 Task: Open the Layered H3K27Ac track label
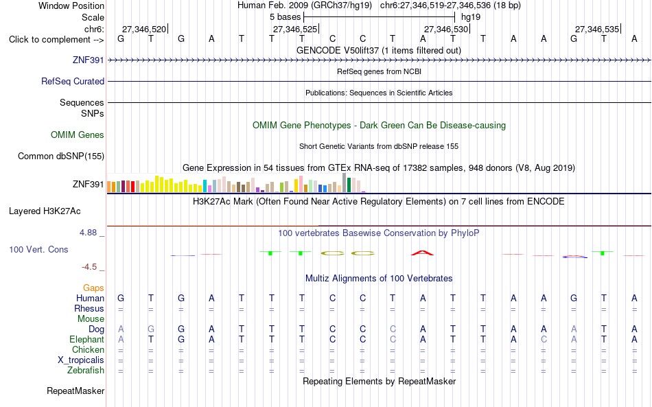pos(45,211)
